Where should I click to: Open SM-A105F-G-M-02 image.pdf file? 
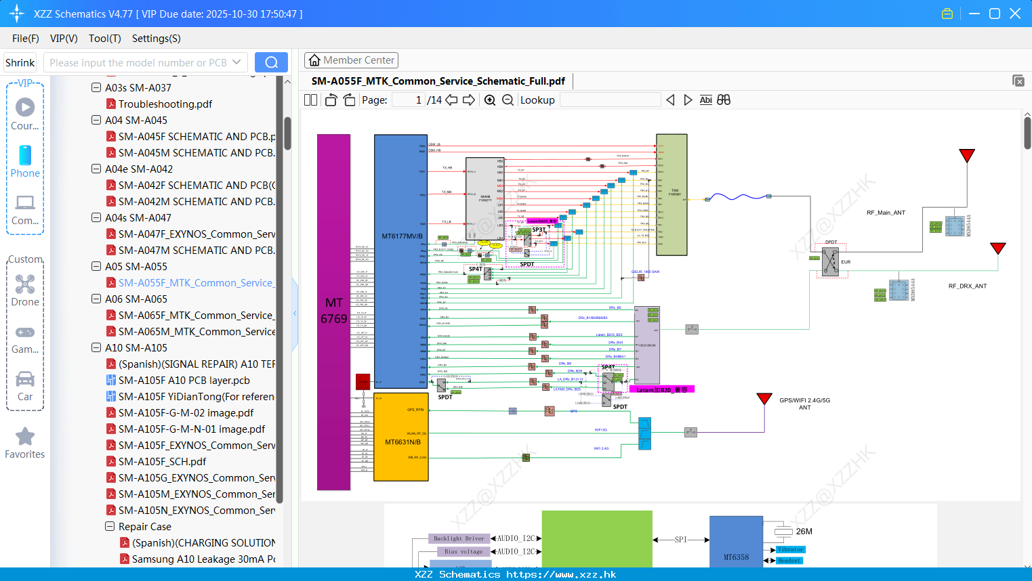[x=186, y=412]
